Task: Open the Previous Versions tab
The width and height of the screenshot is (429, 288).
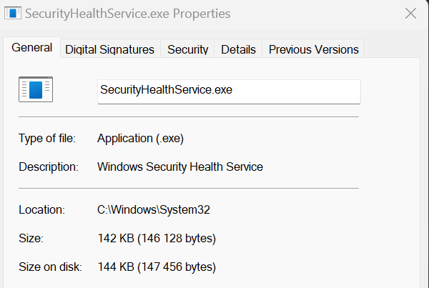Action: (x=314, y=49)
